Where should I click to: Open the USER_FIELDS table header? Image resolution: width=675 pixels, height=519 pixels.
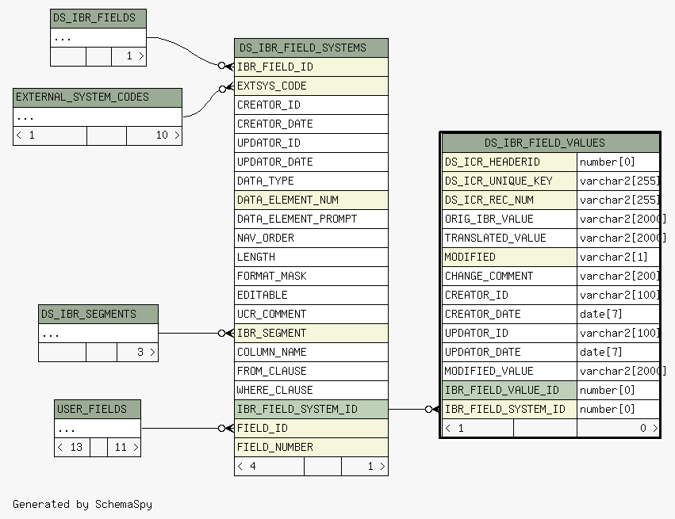[x=98, y=409]
